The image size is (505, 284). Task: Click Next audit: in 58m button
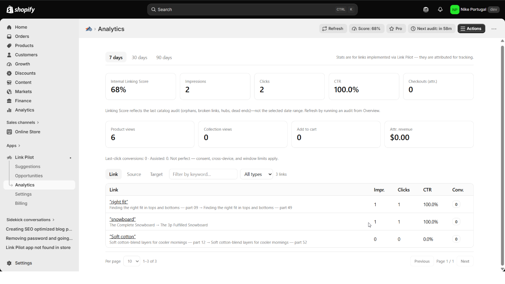(x=431, y=29)
